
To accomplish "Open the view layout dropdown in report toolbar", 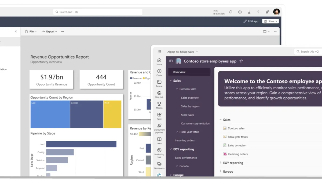I will [x=266, y=31].
